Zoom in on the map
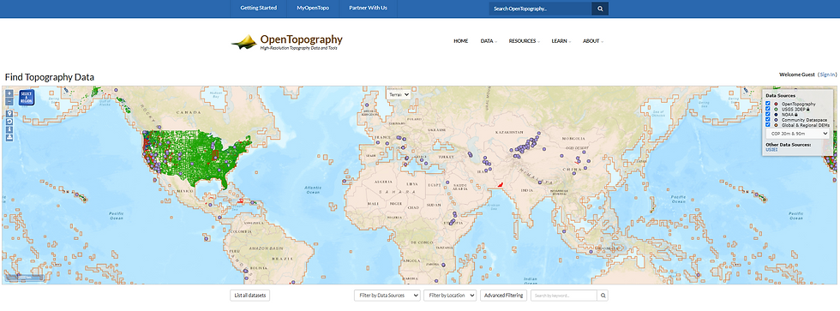Image resolution: width=840 pixels, height=311 pixels. (9, 93)
